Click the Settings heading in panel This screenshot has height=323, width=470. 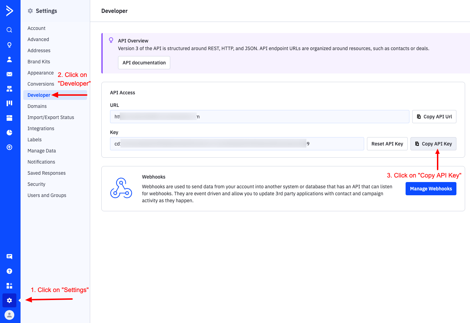pos(46,11)
